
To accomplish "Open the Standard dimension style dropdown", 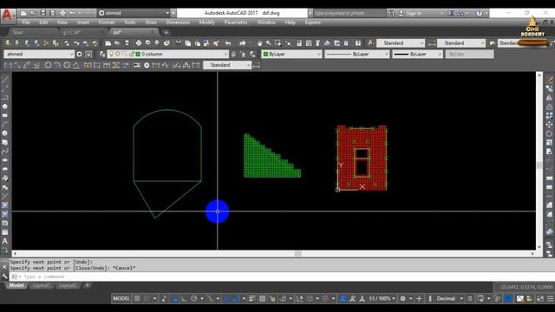I will (461, 43).
